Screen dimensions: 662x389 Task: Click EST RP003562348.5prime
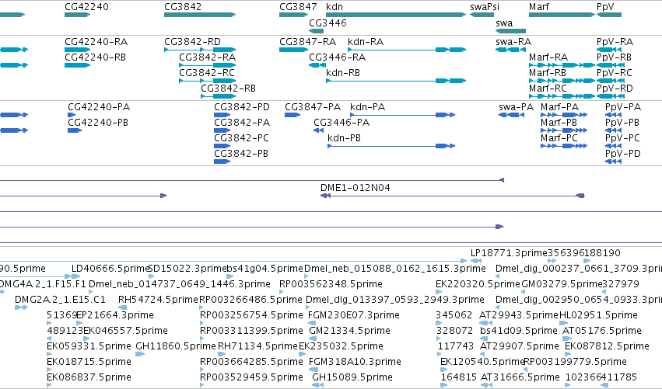pyautogui.click(x=282, y=292)
